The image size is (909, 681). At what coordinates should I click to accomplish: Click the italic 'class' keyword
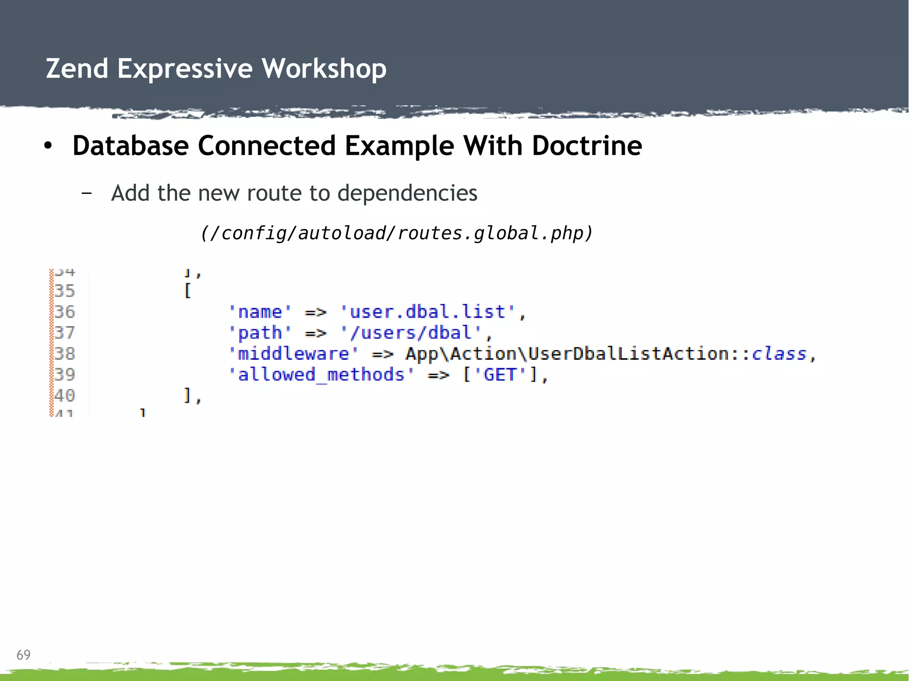click(x=779, y=354)
